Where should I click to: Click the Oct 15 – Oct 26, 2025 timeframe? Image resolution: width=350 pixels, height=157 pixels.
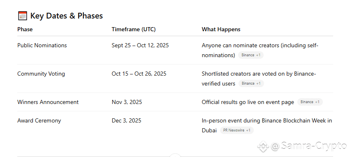139,74
